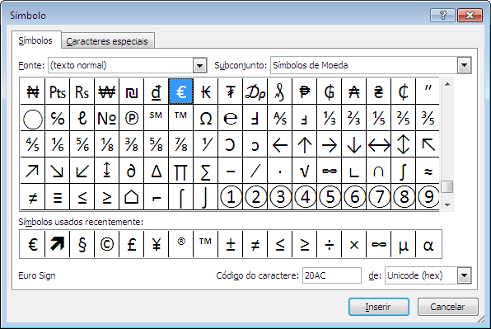Open the dialog help button

(442, 15)
